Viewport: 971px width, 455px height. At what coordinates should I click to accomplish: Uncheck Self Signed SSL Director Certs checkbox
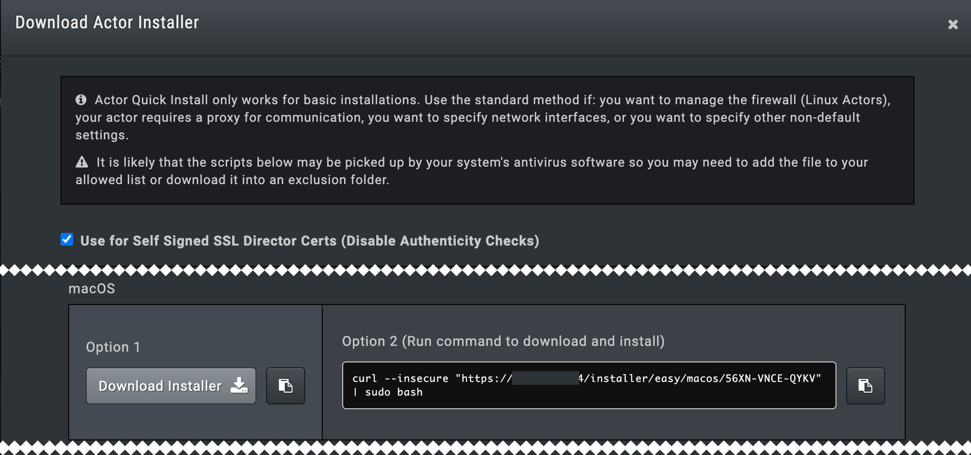tap(67, 239)
